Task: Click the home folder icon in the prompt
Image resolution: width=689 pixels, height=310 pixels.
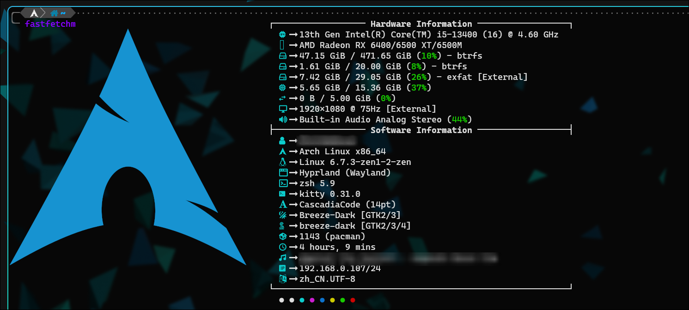Action: (55, 13)
